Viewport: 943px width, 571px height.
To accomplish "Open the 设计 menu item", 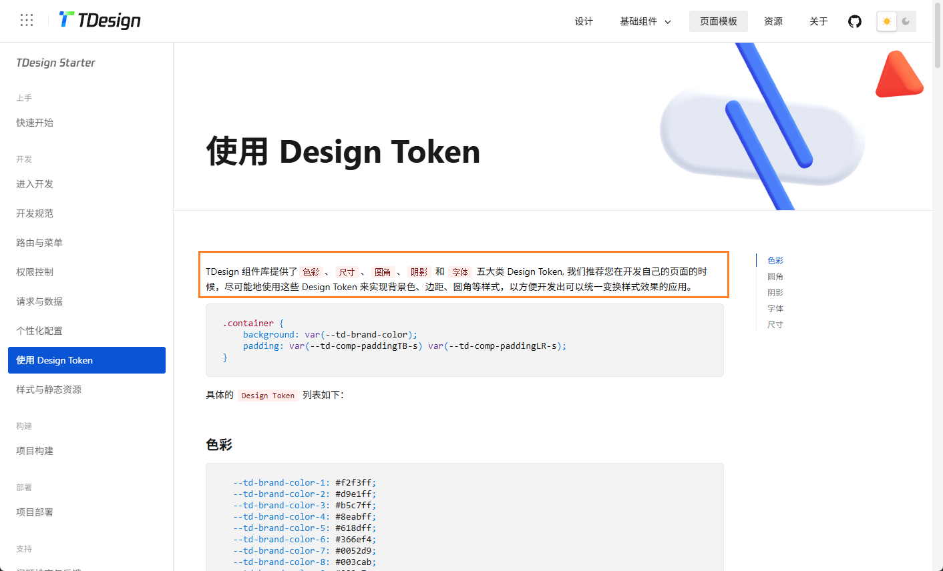I will (584, 21).
